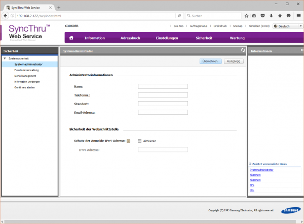
Task: Click the refresh icon in Systemadministrator header
Action: pyautogui.click(x=243, y=51)
